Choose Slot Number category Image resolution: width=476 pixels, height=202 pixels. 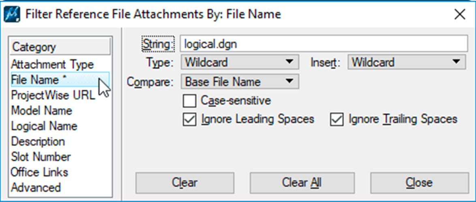41,157
